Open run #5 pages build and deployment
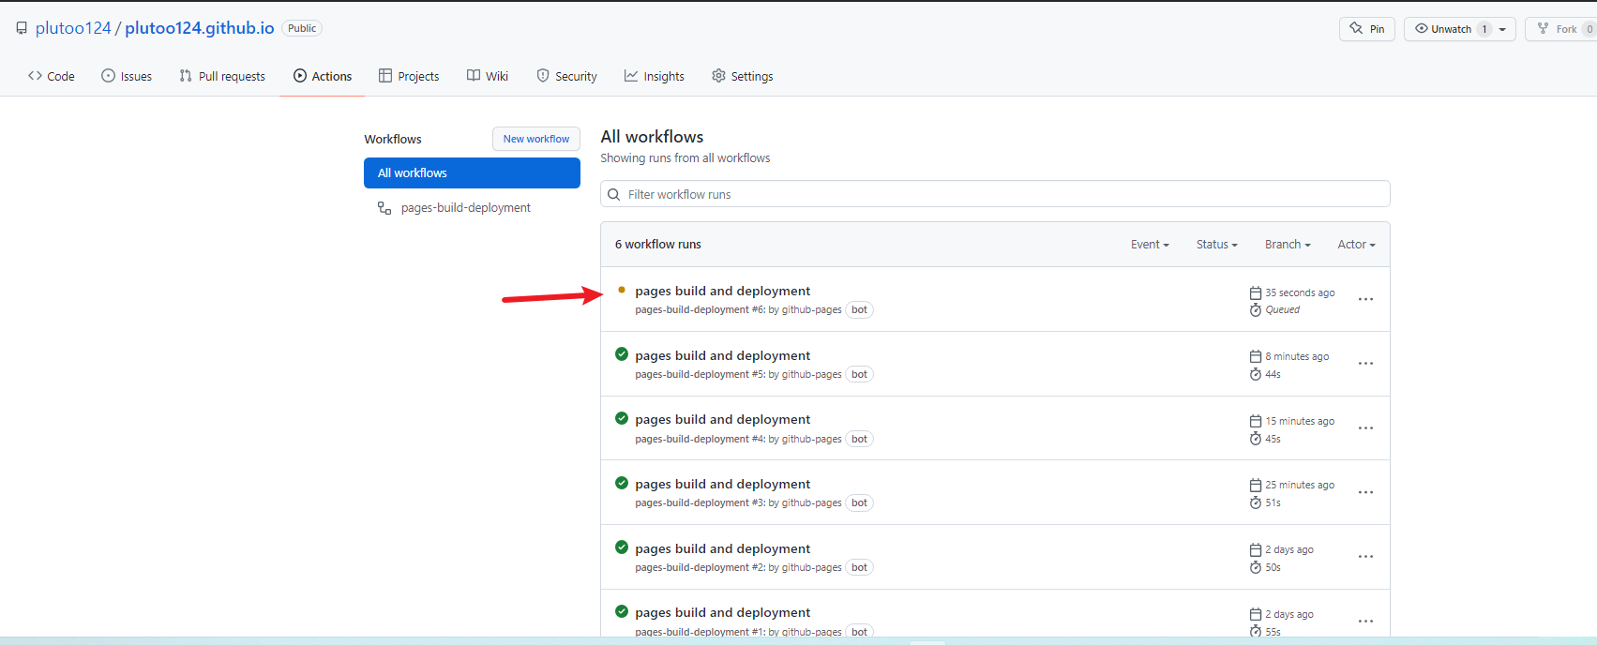This screenshot has height=645, width=1597. click(722, 355)
